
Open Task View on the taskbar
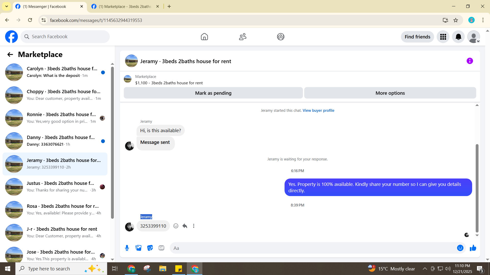[x=115, y=269]
